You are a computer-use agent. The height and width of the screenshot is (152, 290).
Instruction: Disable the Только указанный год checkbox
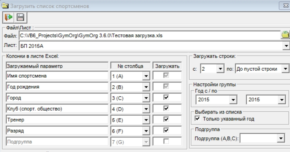pos(198,119)
